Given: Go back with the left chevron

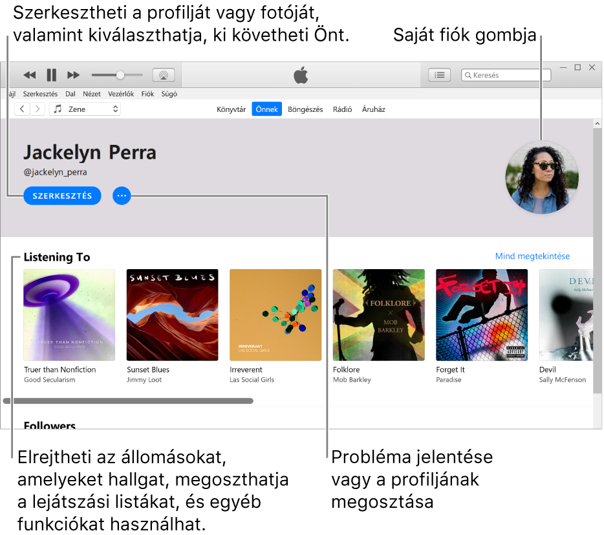Looking at the screenshot, I should (x=22, y=109).
